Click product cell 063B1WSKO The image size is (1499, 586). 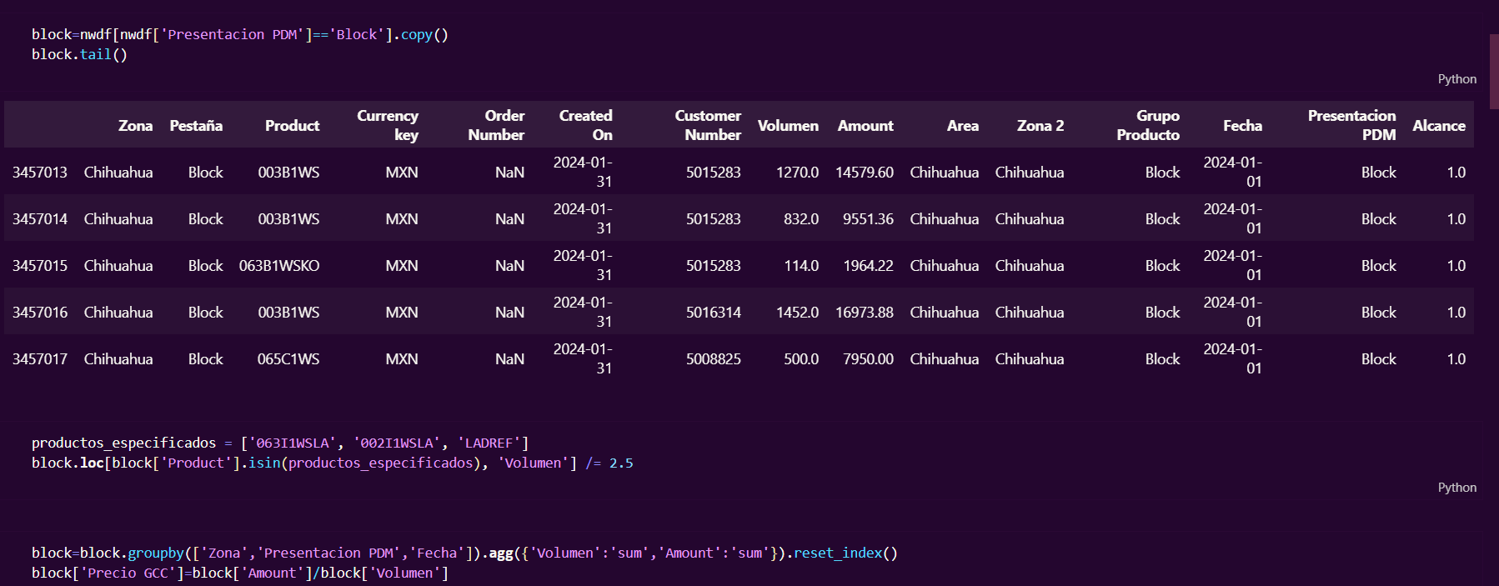pos(279,266)
